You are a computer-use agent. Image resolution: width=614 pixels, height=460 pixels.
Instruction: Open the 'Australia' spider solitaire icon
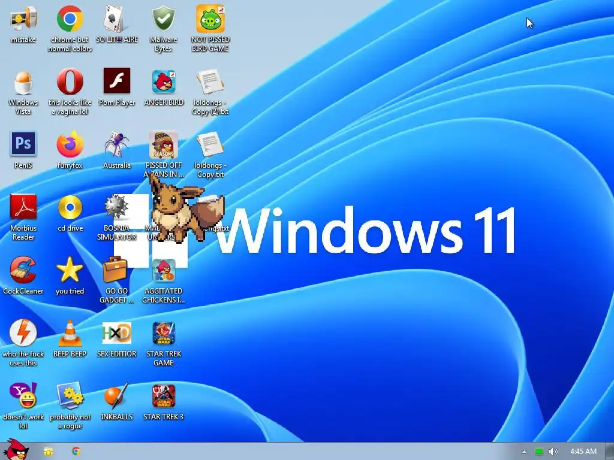pyautogui.click(x=117, y=144)
